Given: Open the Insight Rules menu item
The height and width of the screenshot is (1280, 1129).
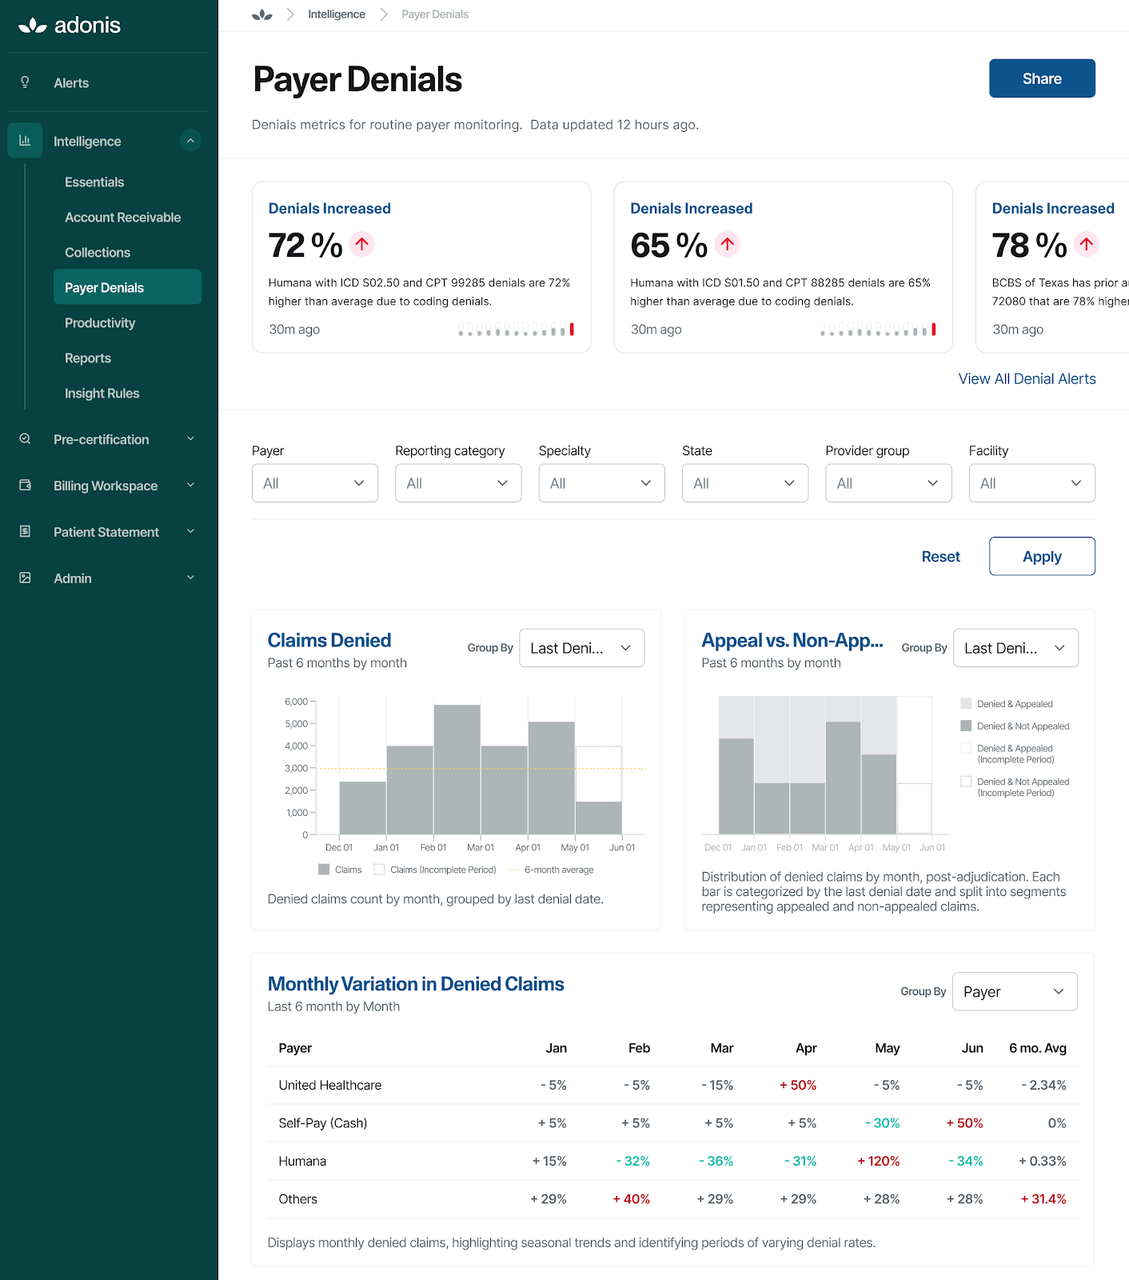Looking at the screenshot, I should click(x=102, y=394).
